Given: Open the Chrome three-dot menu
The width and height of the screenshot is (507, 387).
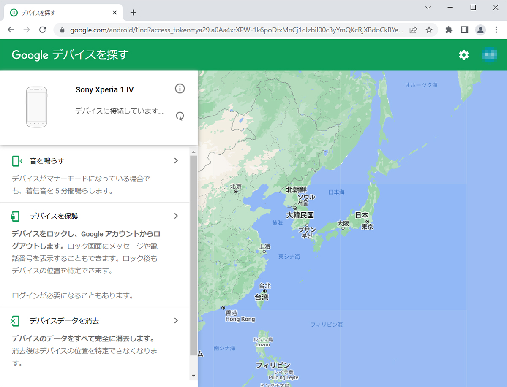Looking at the screenshot, I should point(496,30).
